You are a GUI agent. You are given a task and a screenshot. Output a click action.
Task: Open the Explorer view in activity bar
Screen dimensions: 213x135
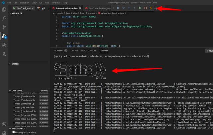click(4, 9)
